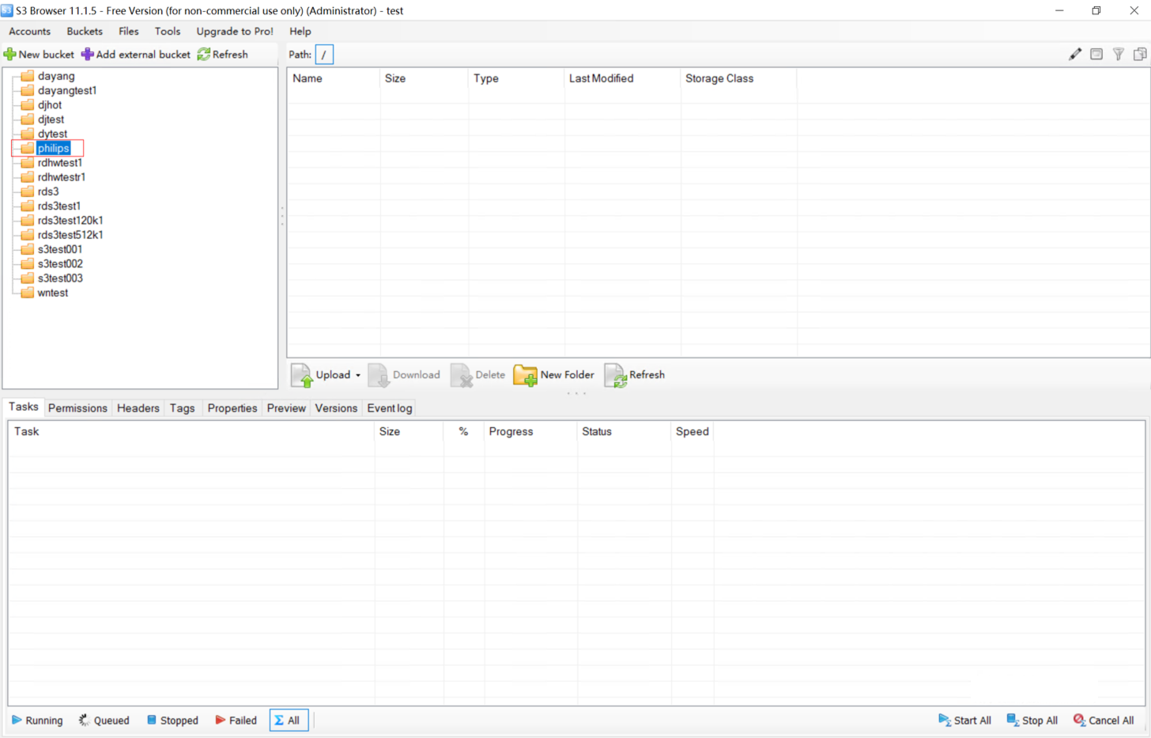Click the Speed column header
Image resolution: width=1151 pixels, height=738 pixels.
click(x=692, y=431)
